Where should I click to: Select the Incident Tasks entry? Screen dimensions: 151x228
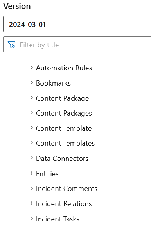[x=58, y=219]
